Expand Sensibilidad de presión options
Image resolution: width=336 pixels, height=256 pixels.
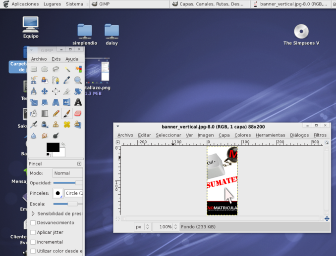33,213
